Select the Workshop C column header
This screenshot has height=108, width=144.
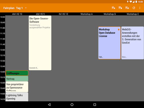pos(133,14)
